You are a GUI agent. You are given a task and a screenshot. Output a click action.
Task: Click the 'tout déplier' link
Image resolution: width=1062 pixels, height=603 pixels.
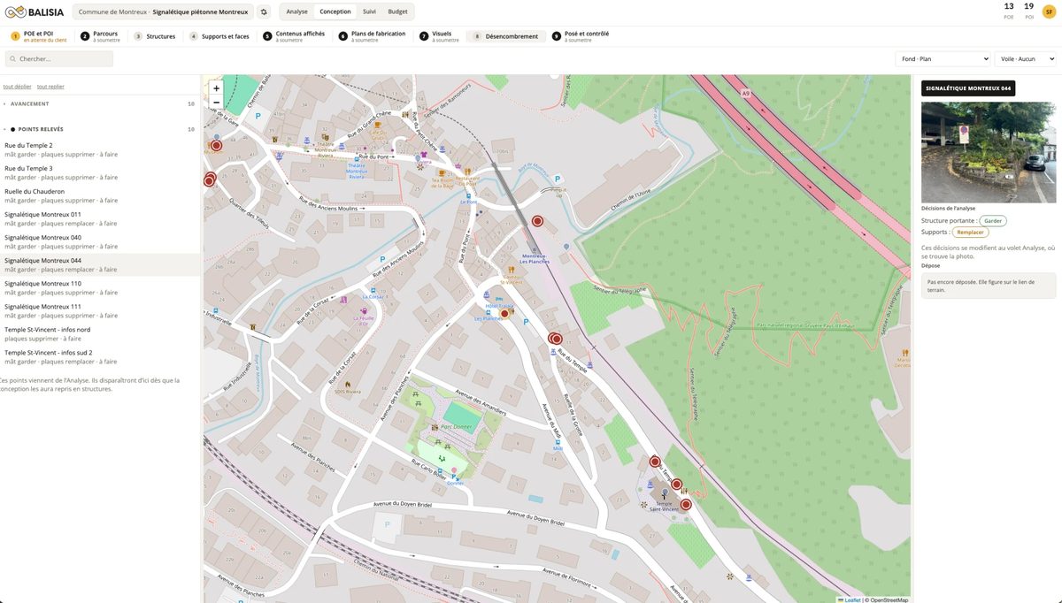[17, 87]
